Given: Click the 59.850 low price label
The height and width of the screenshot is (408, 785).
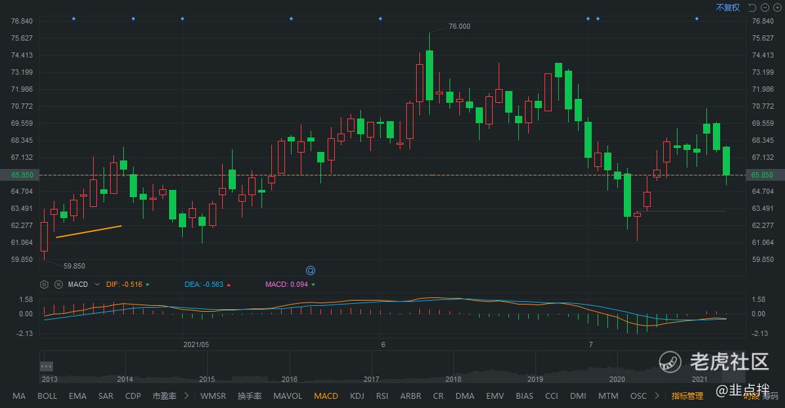Looking at the screenshot, I should pyautogui.click(x=74, y=267).
